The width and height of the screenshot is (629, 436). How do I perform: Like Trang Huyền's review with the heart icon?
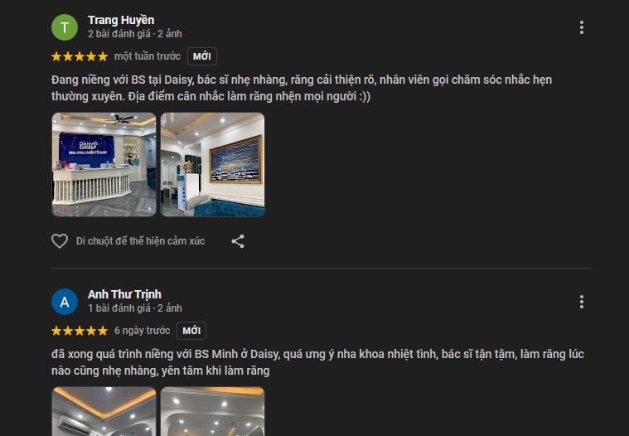(60, 241)
